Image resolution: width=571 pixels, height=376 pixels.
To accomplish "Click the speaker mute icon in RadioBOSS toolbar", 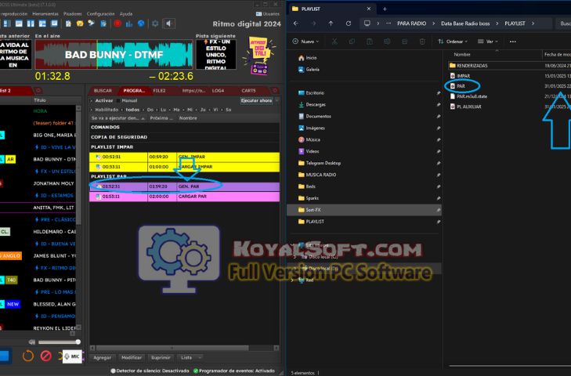I will (x=168, y=23).
